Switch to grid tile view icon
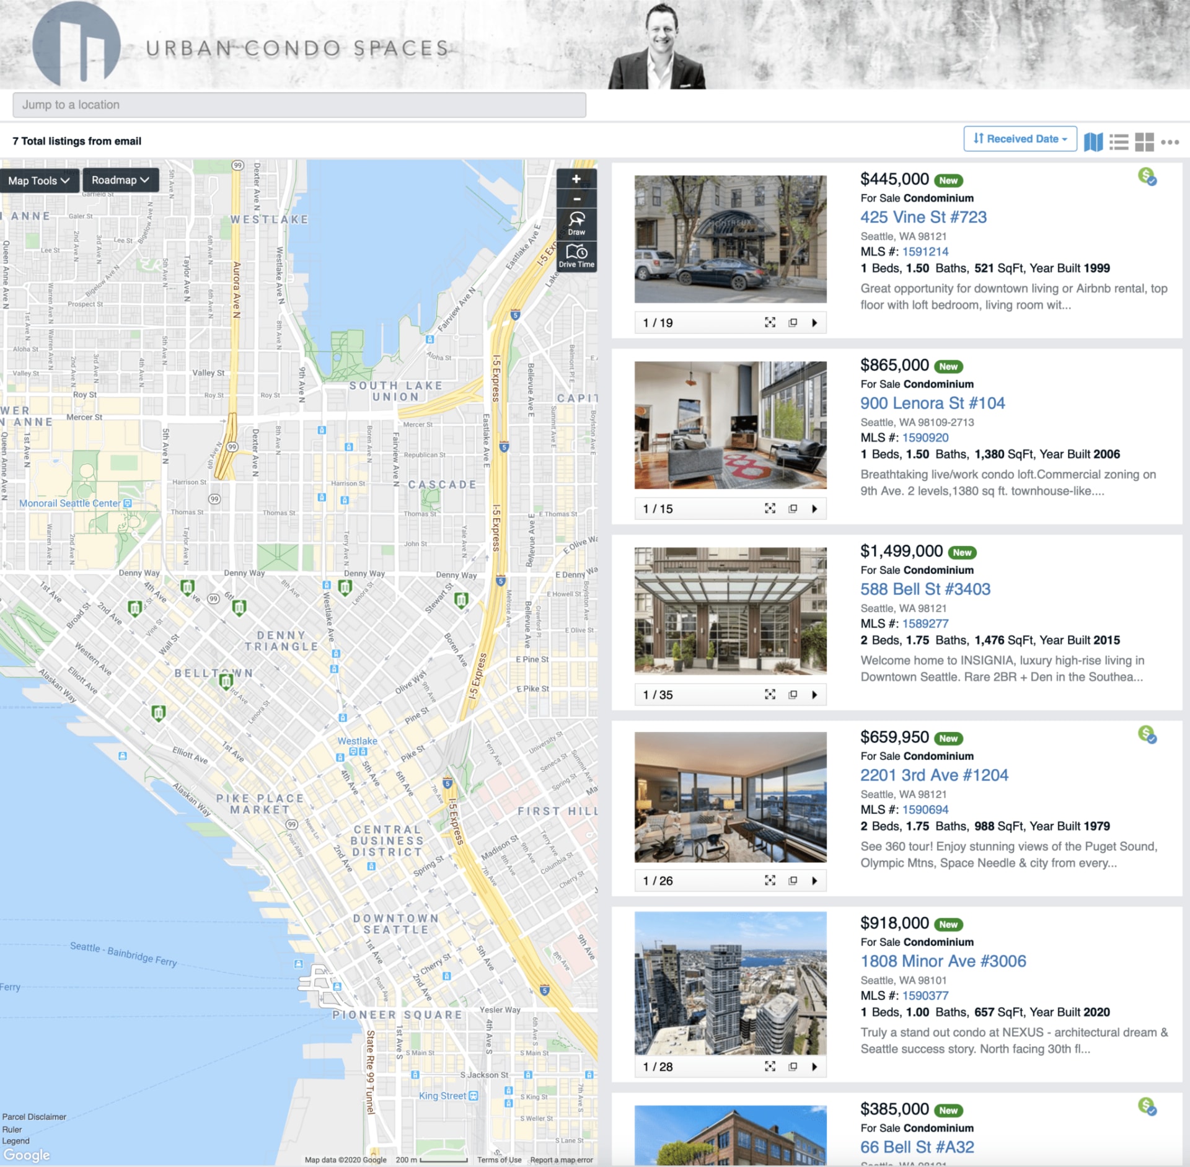The width and height of the screenshot is (1190, 1167). [x=1144, y=142]
